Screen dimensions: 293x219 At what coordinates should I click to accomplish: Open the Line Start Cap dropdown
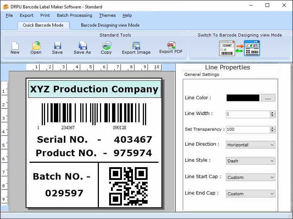coord(251,177)
